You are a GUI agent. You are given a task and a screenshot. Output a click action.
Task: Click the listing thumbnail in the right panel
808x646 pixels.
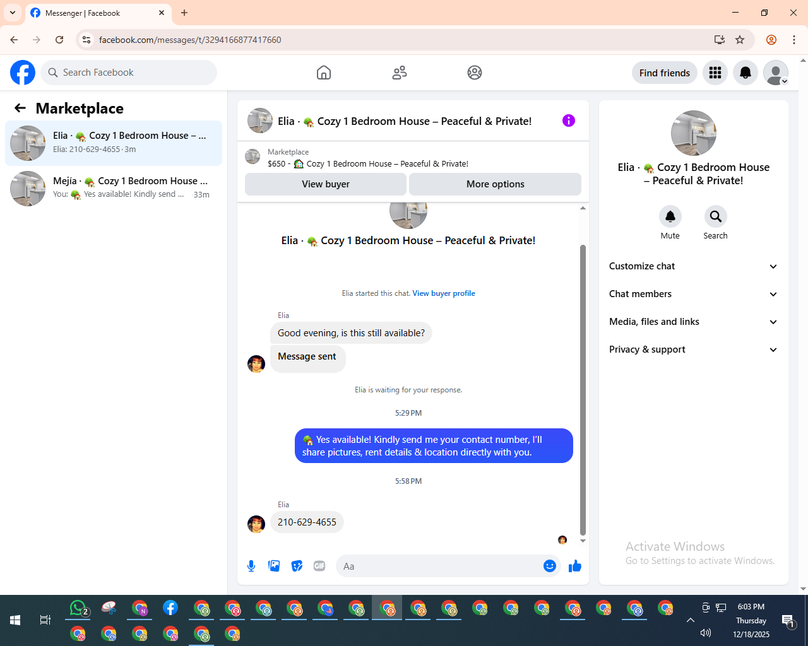coord(694,133)
